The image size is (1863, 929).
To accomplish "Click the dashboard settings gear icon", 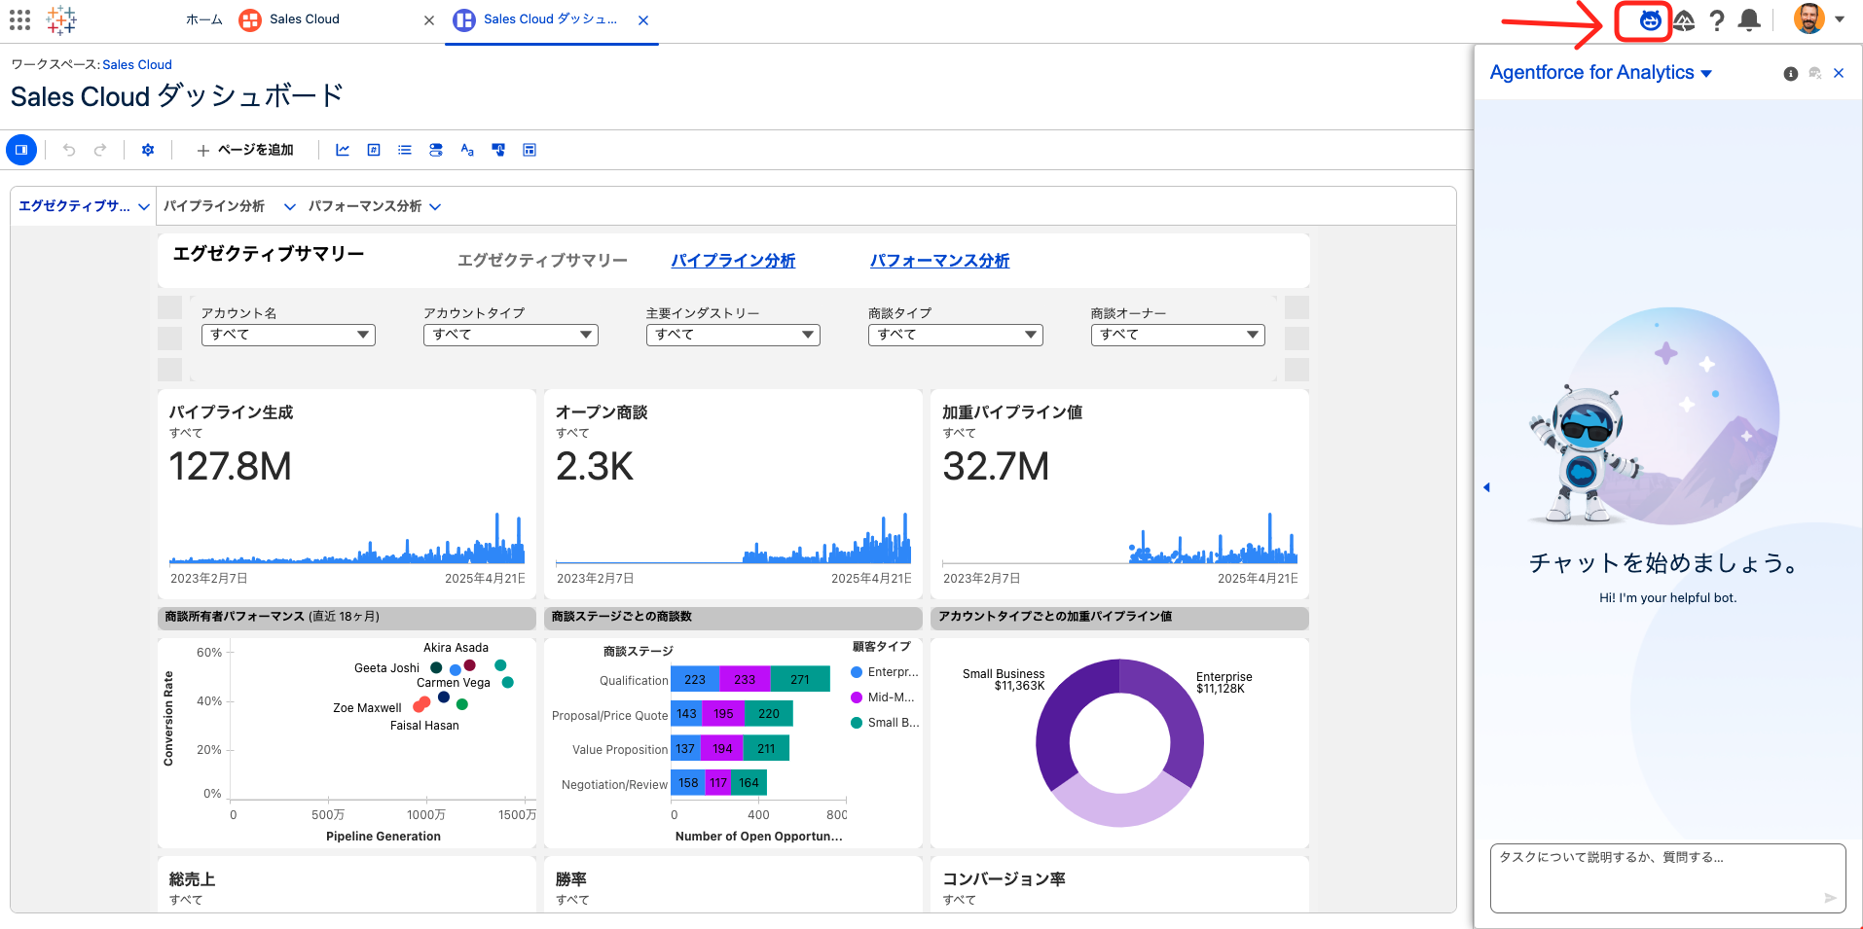I will point(148,150).
